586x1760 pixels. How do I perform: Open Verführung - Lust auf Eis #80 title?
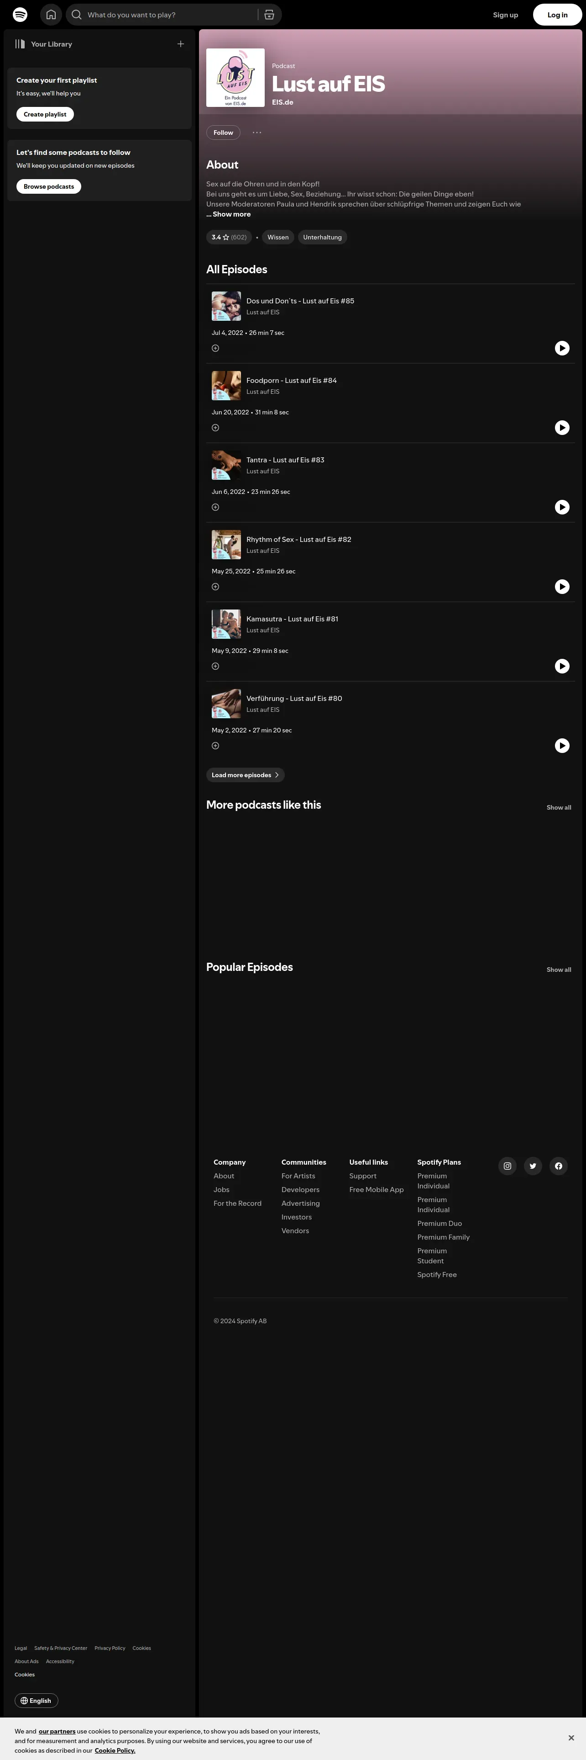pyautogui.click(x=294, y=698)
